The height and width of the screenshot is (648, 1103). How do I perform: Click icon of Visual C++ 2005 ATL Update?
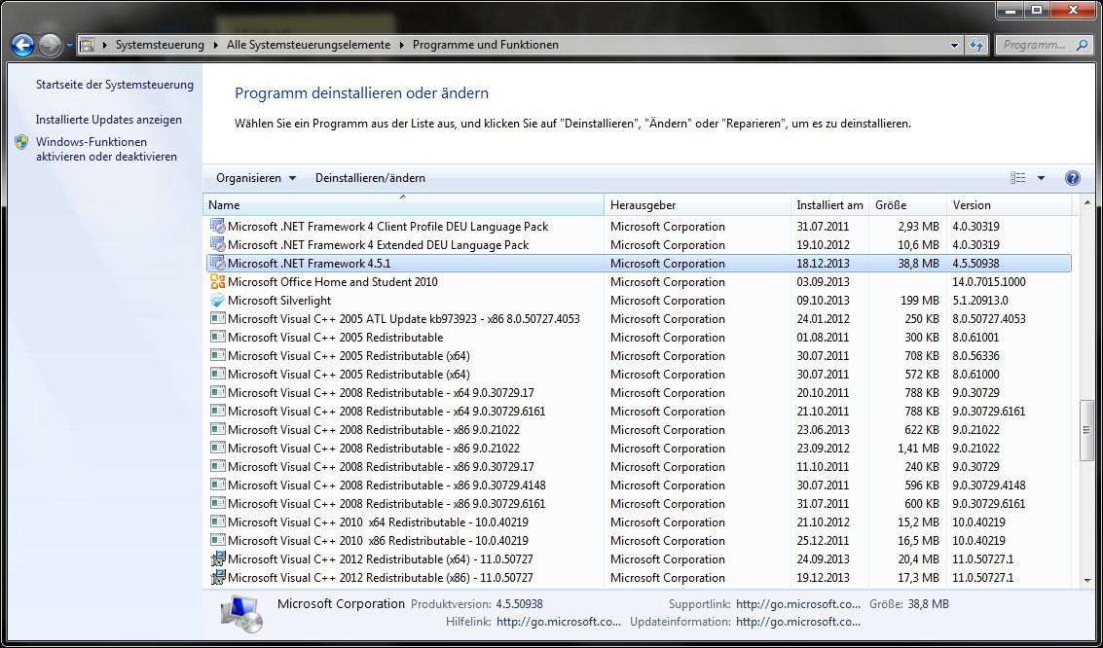click(217, 318)
